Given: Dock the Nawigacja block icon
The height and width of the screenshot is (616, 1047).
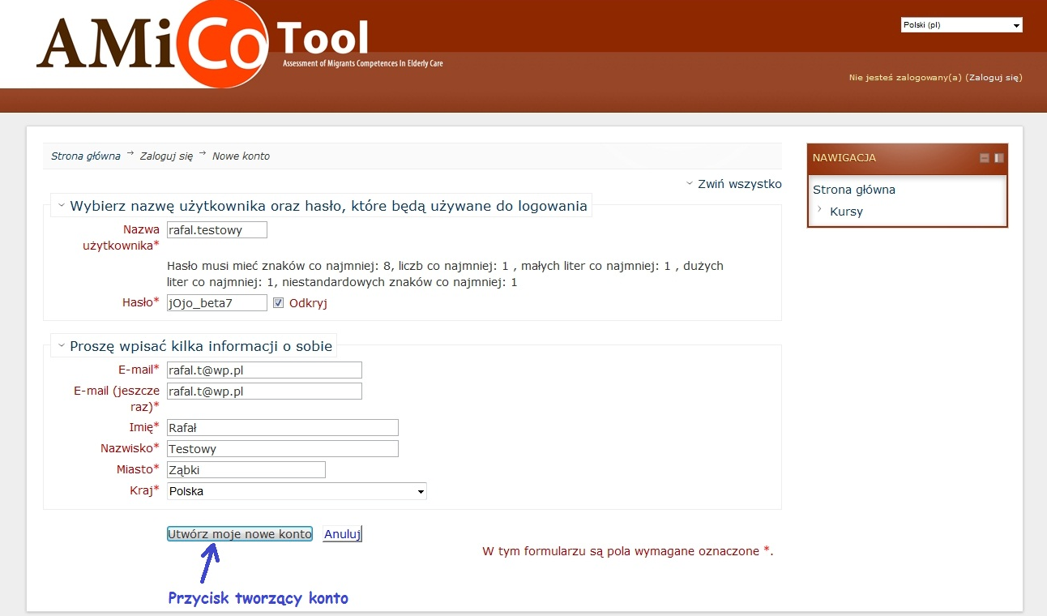Looking at the screenshot, I should coord(999,158).
